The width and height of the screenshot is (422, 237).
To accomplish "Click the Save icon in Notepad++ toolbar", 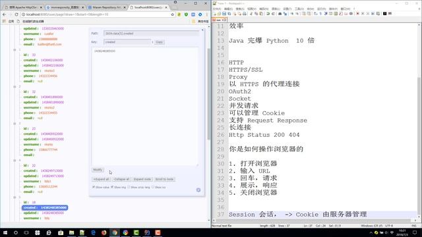I will 224,14.
